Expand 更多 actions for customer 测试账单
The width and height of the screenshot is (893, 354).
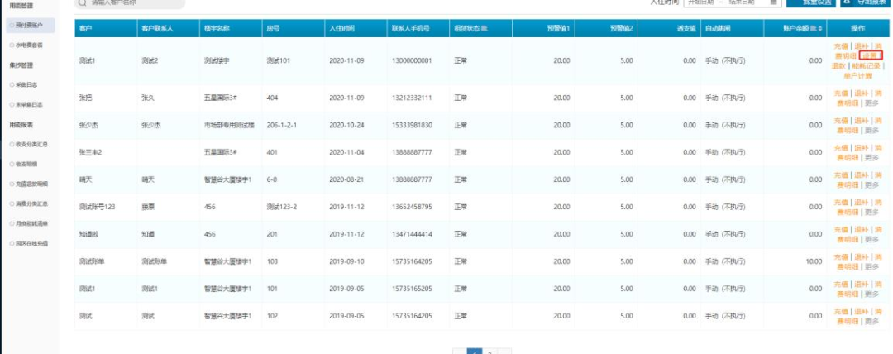tap(872, 267)
